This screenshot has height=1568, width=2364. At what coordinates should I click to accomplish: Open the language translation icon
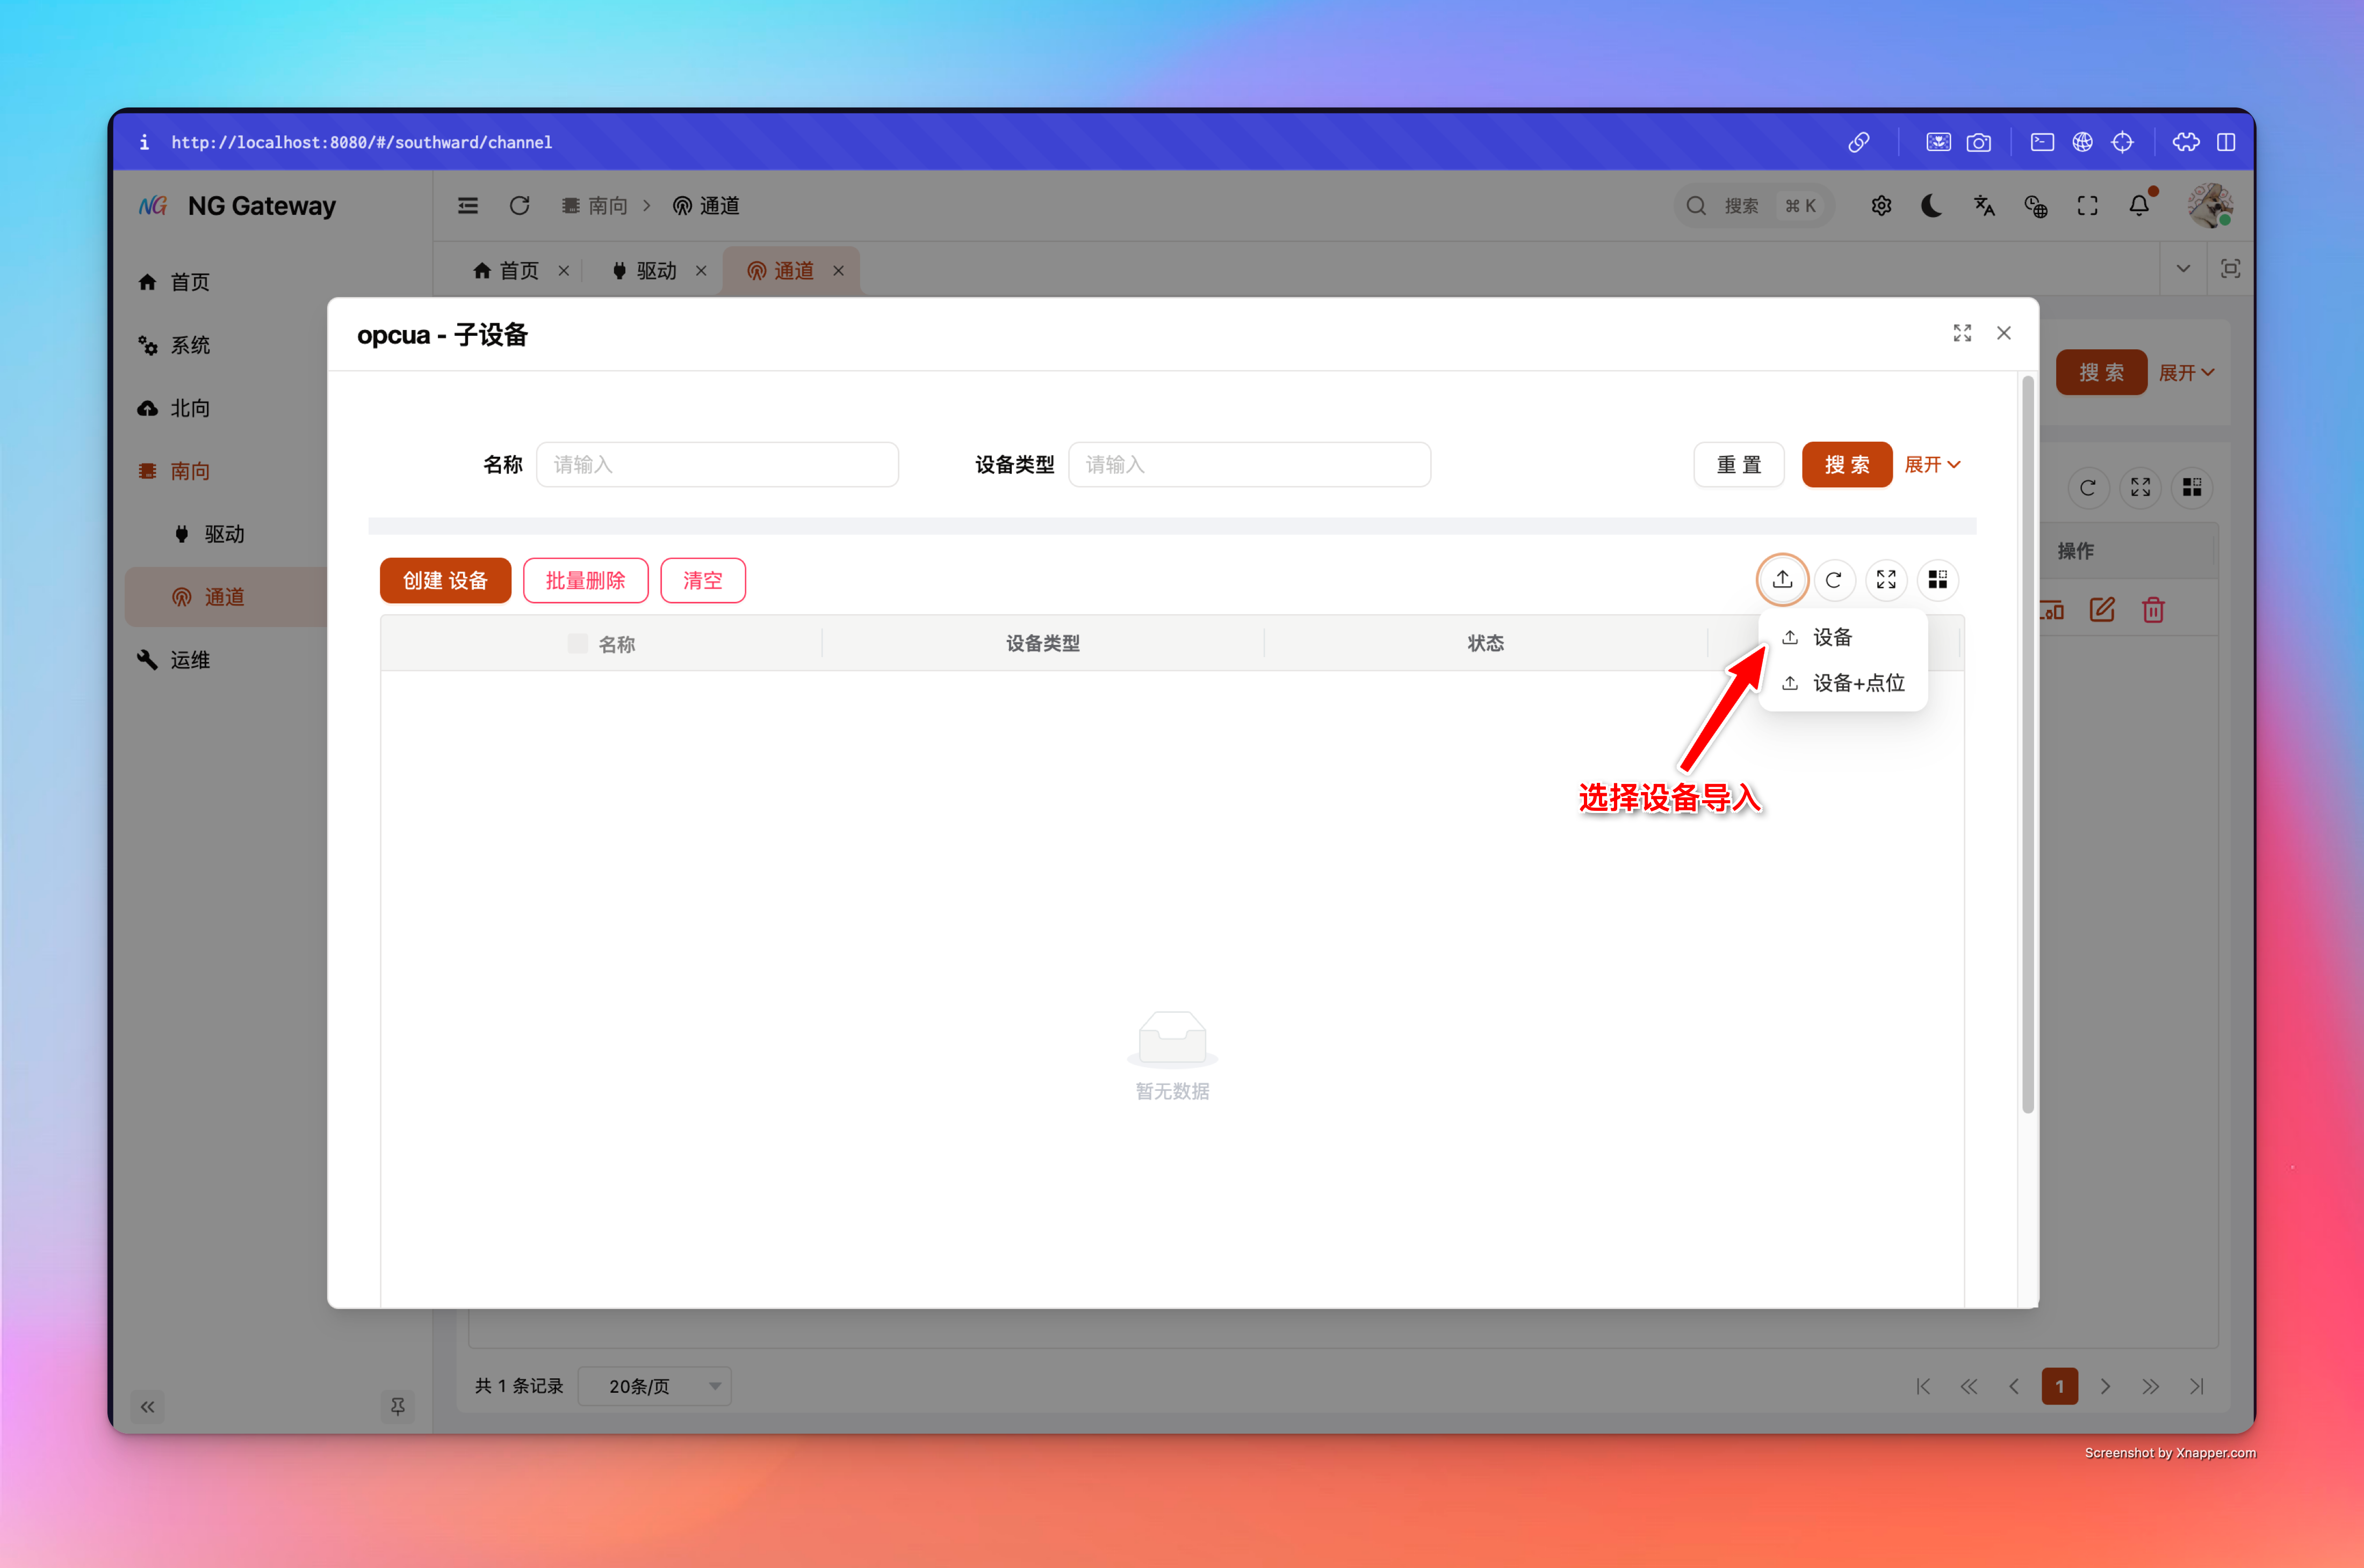1984,206
